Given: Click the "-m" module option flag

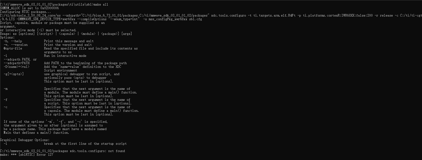Looking at the screenshot, I should [5, 89].
